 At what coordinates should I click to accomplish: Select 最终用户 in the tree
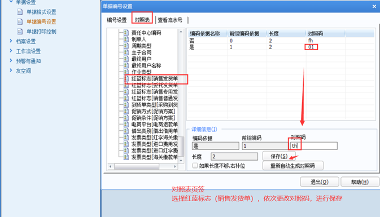[x=141, y=59]
